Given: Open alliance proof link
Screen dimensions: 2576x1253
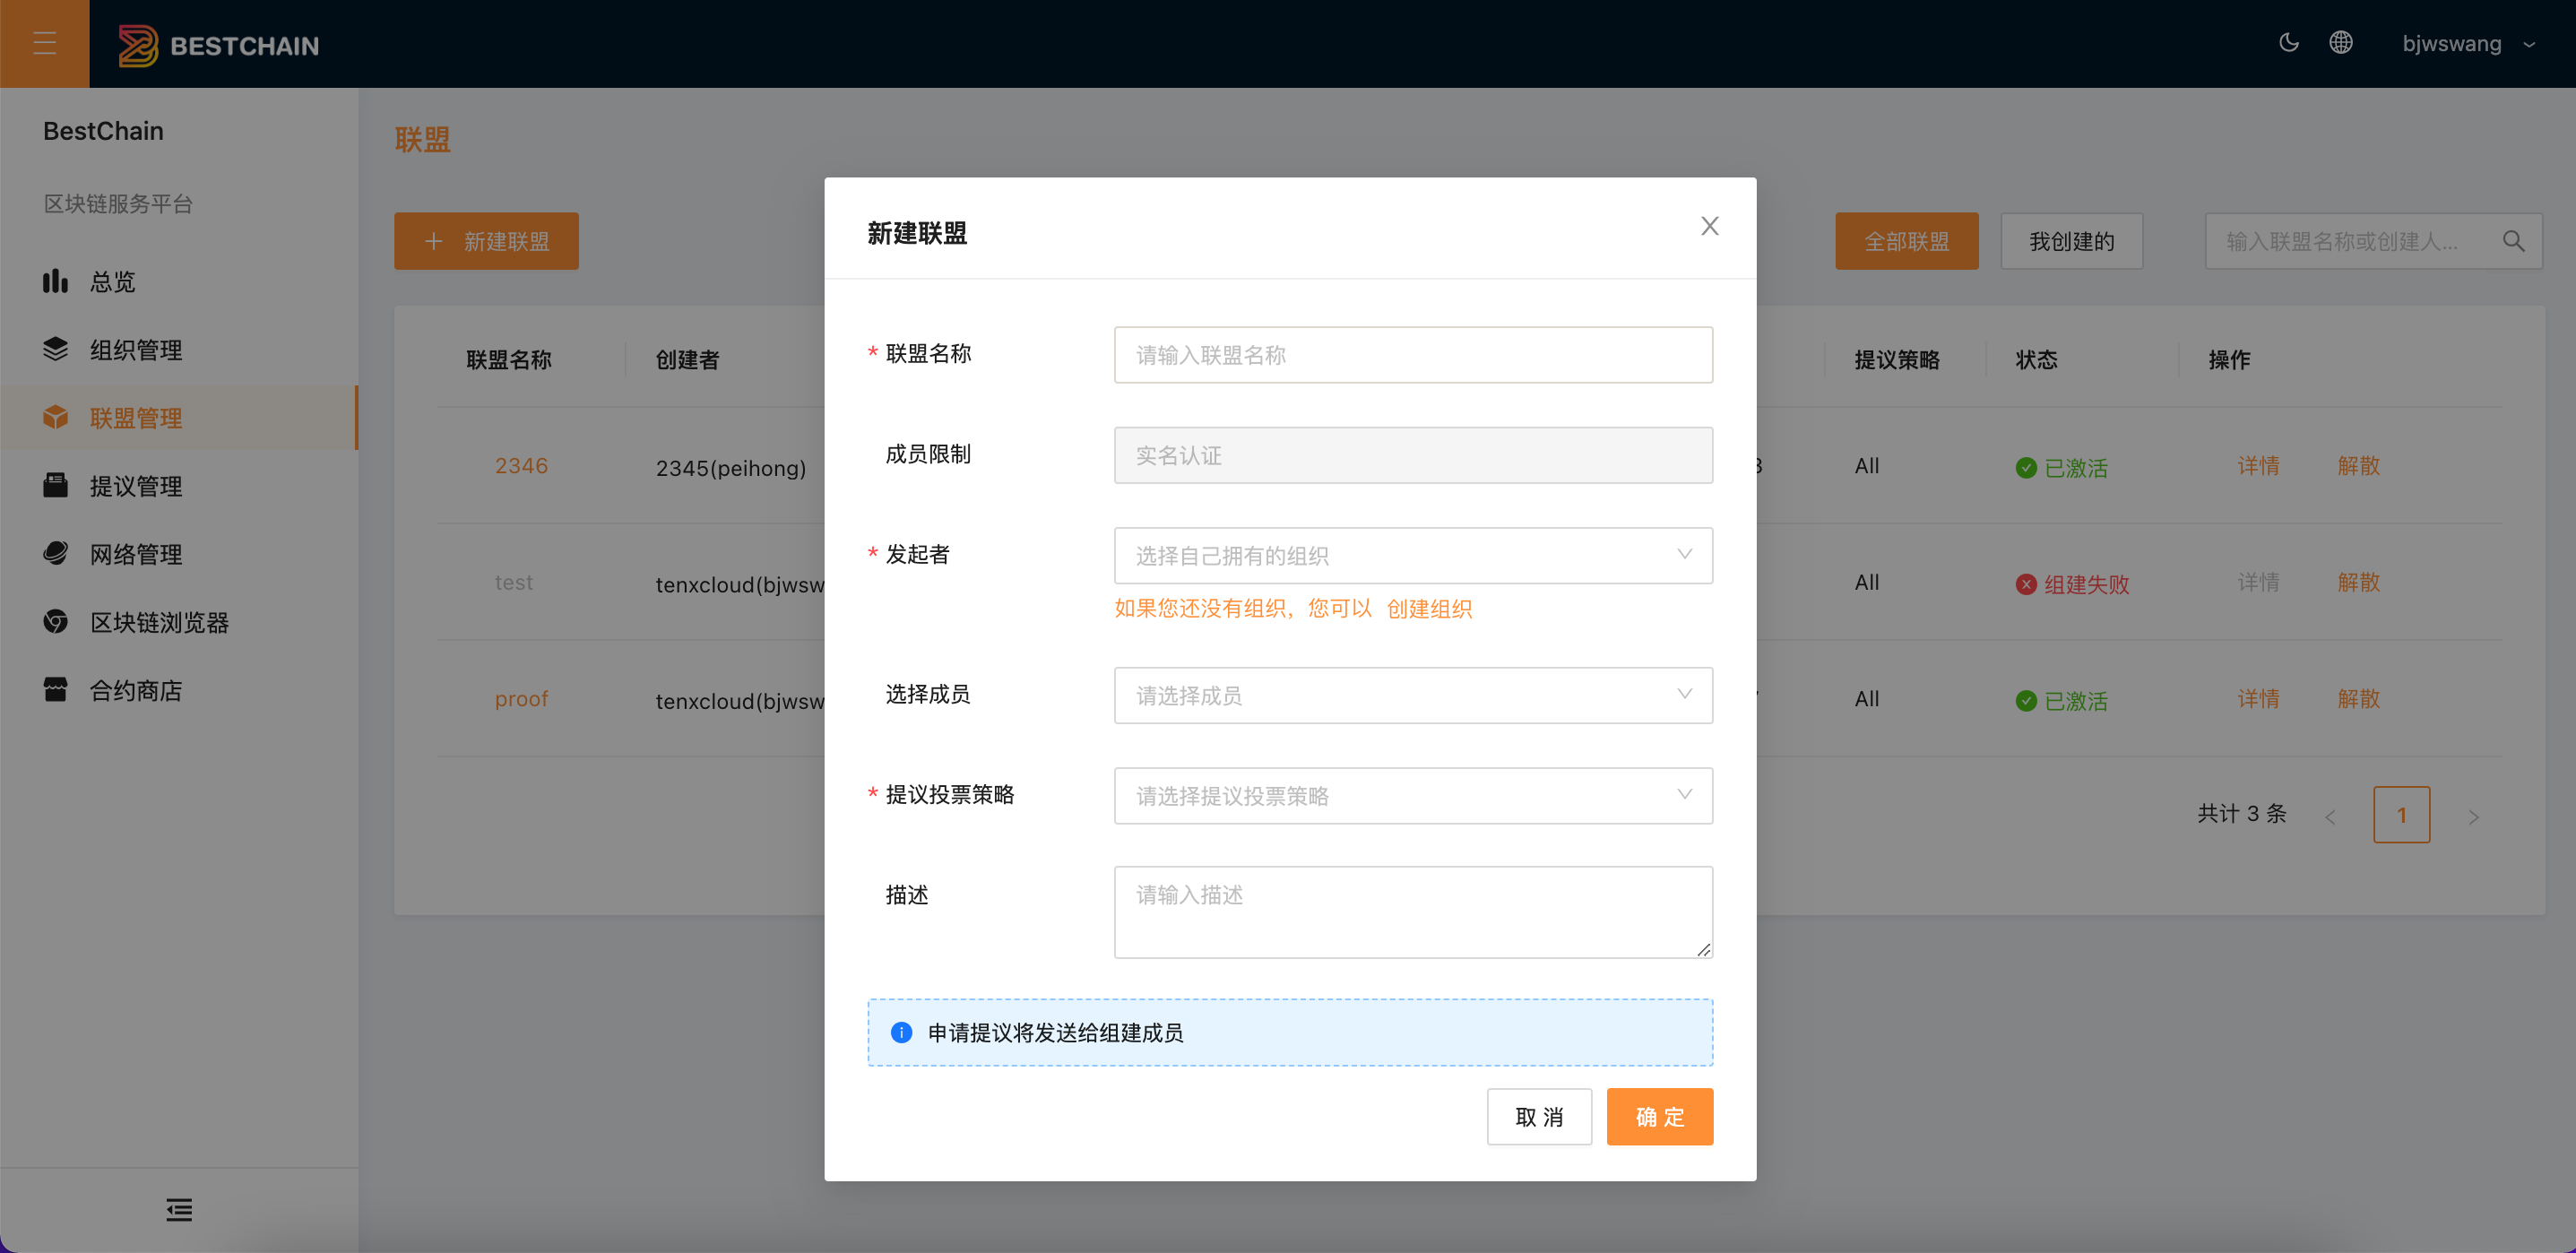Looking at the screenshot, I should coord(521,699).
